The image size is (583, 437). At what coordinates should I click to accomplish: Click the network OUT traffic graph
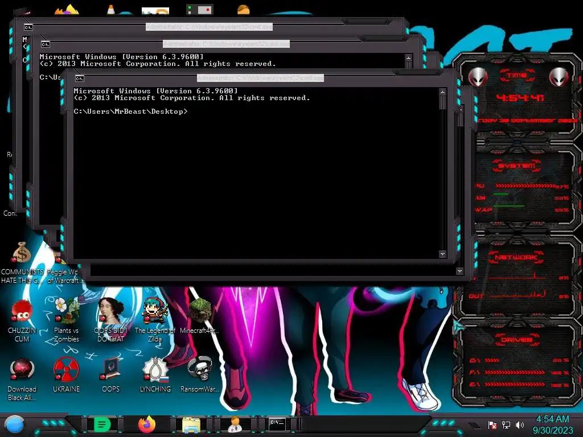518,294
